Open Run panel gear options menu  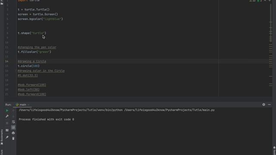pos(263,105)
